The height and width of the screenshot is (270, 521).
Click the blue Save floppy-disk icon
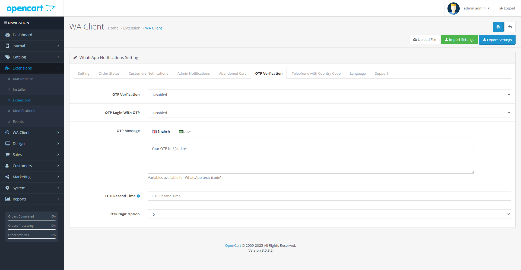pos(498,27)
